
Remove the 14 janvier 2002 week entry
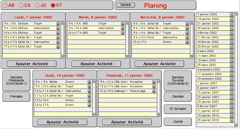coord(232,19)
